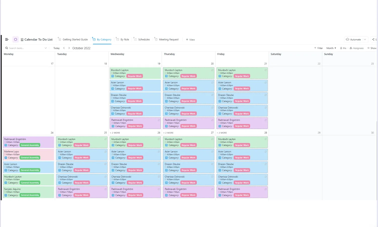Click recurring icon on Thursday 20 Murdoch Layton
378x227 pixels.
(x=212, y=70)
